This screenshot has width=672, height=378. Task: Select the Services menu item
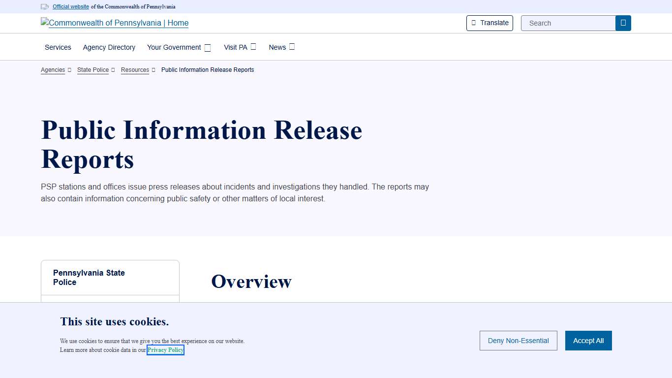58,47
